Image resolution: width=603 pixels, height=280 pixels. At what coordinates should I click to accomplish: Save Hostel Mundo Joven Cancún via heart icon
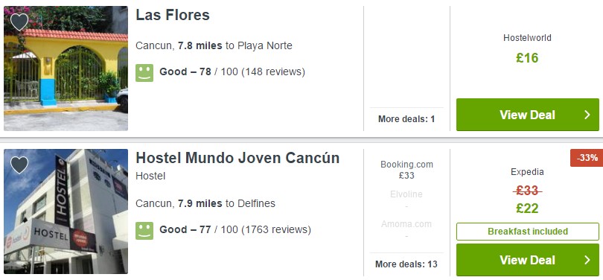(x=19, y=165)
